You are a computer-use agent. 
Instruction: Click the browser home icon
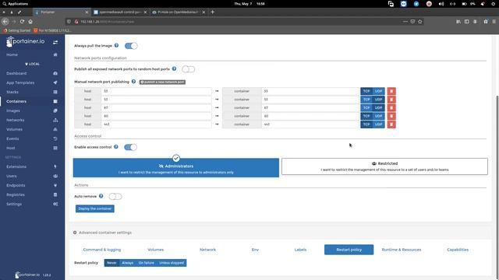click(30, 22)
